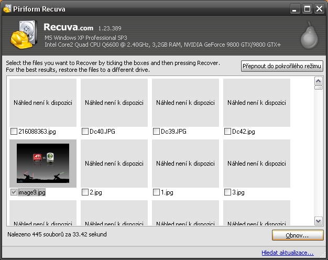Image resolution: width=328 pixels, height=260 pixels.
Task: Close the Piriform Recuva window
Action: 320,9
